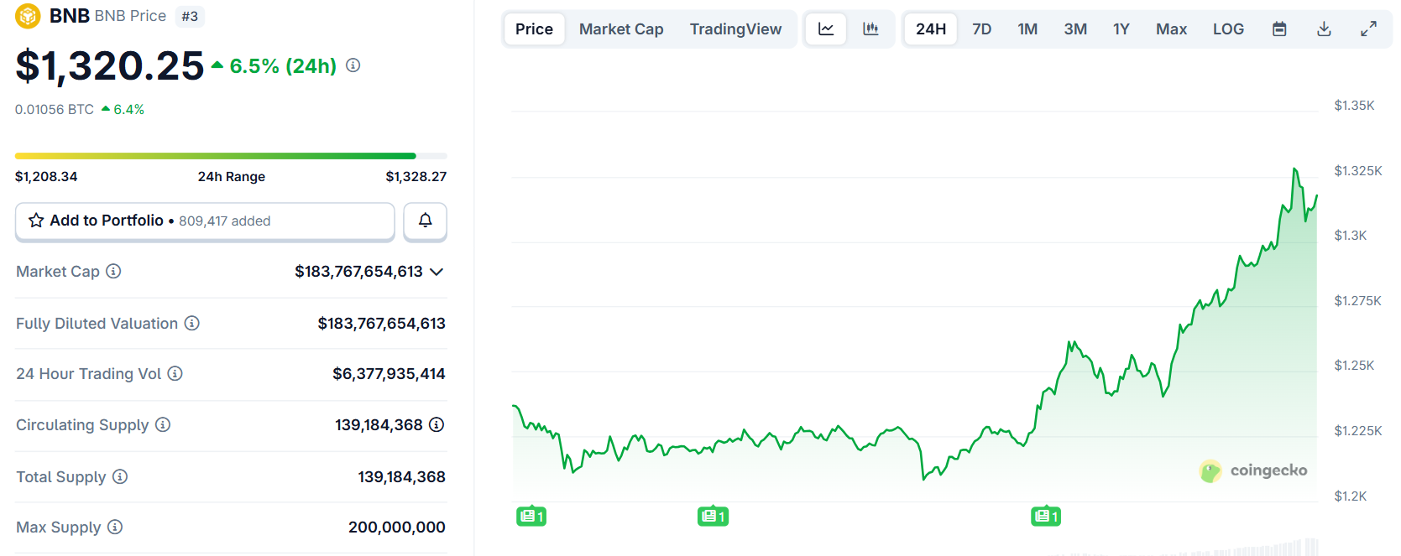Switch to candlestick chart icon
Viewport: 1401px width, 556px height.
[870, 29]
